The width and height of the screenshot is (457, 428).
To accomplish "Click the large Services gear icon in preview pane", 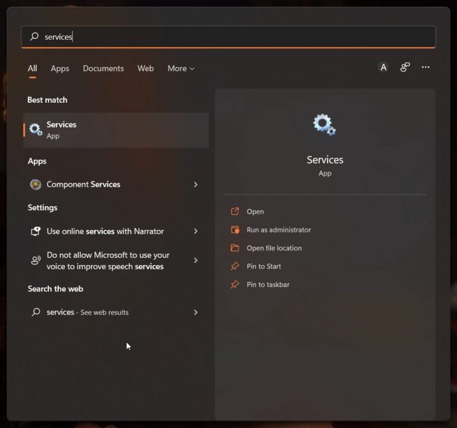I will tap(325, 125).
